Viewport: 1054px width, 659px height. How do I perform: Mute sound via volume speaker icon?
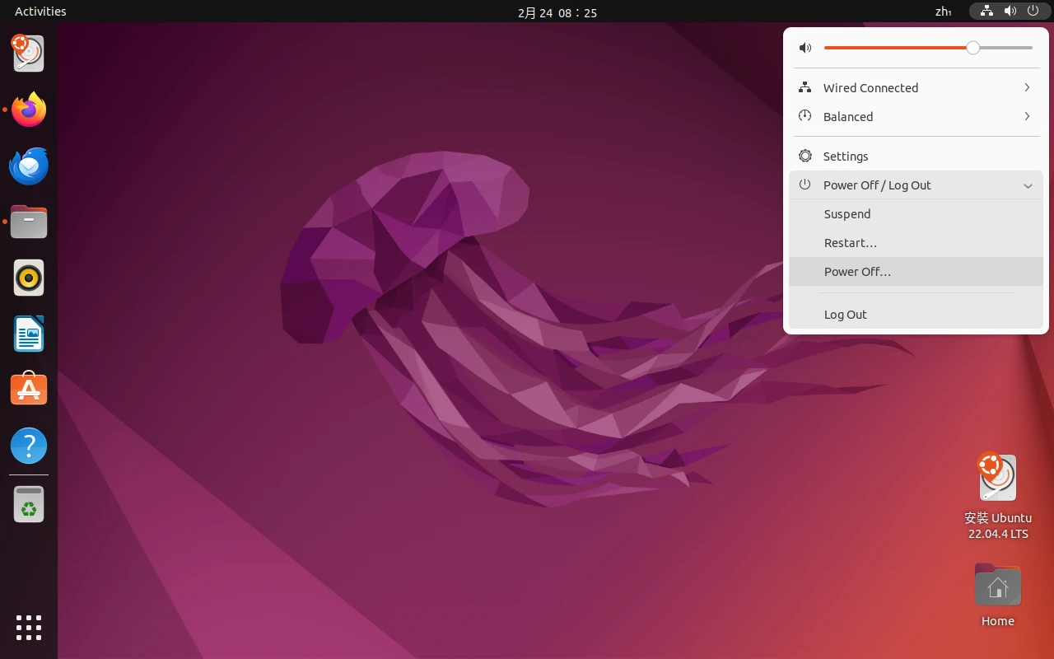805,48
